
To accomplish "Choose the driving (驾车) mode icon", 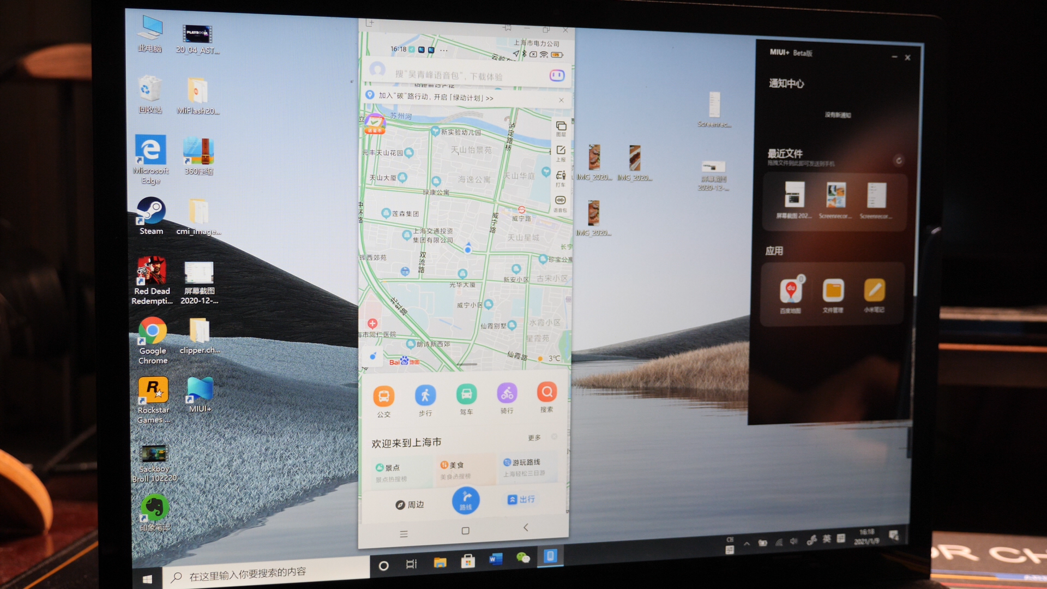I will point(466,394).
